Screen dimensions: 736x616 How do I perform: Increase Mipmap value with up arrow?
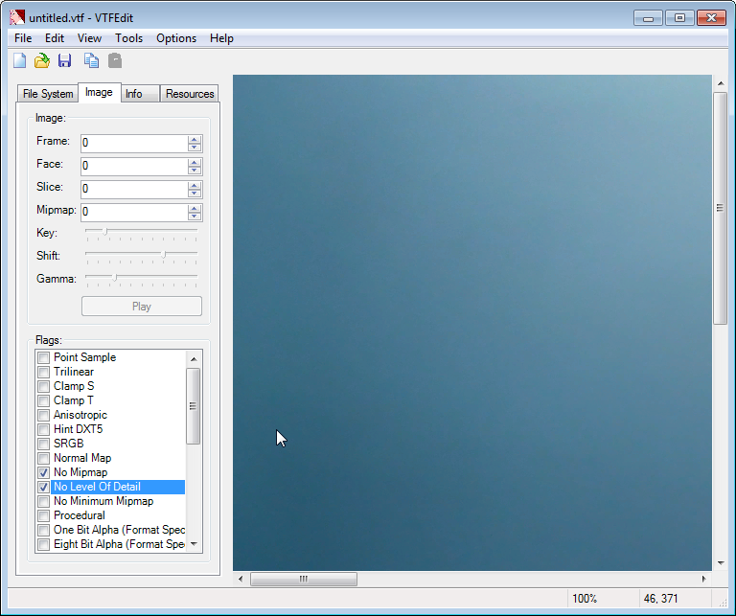point(195,208)
